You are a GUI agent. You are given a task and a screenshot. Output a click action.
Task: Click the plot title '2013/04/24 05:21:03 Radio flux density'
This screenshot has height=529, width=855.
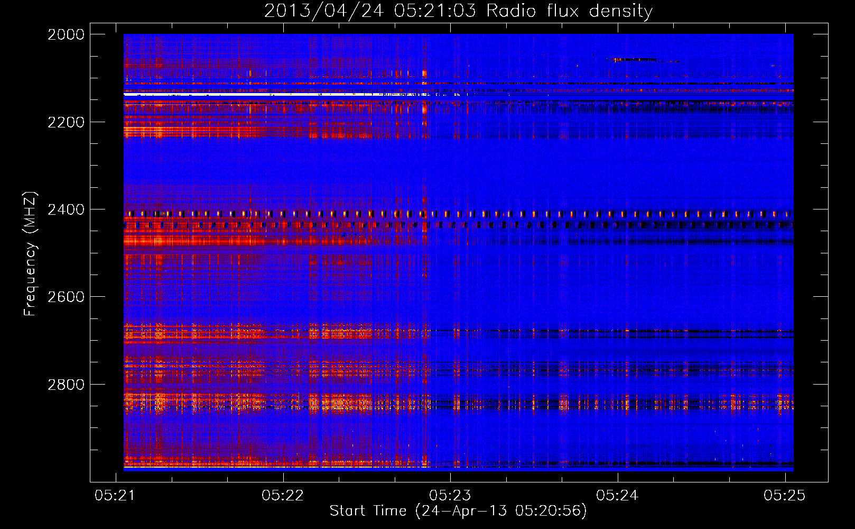[x=458, y=11]
